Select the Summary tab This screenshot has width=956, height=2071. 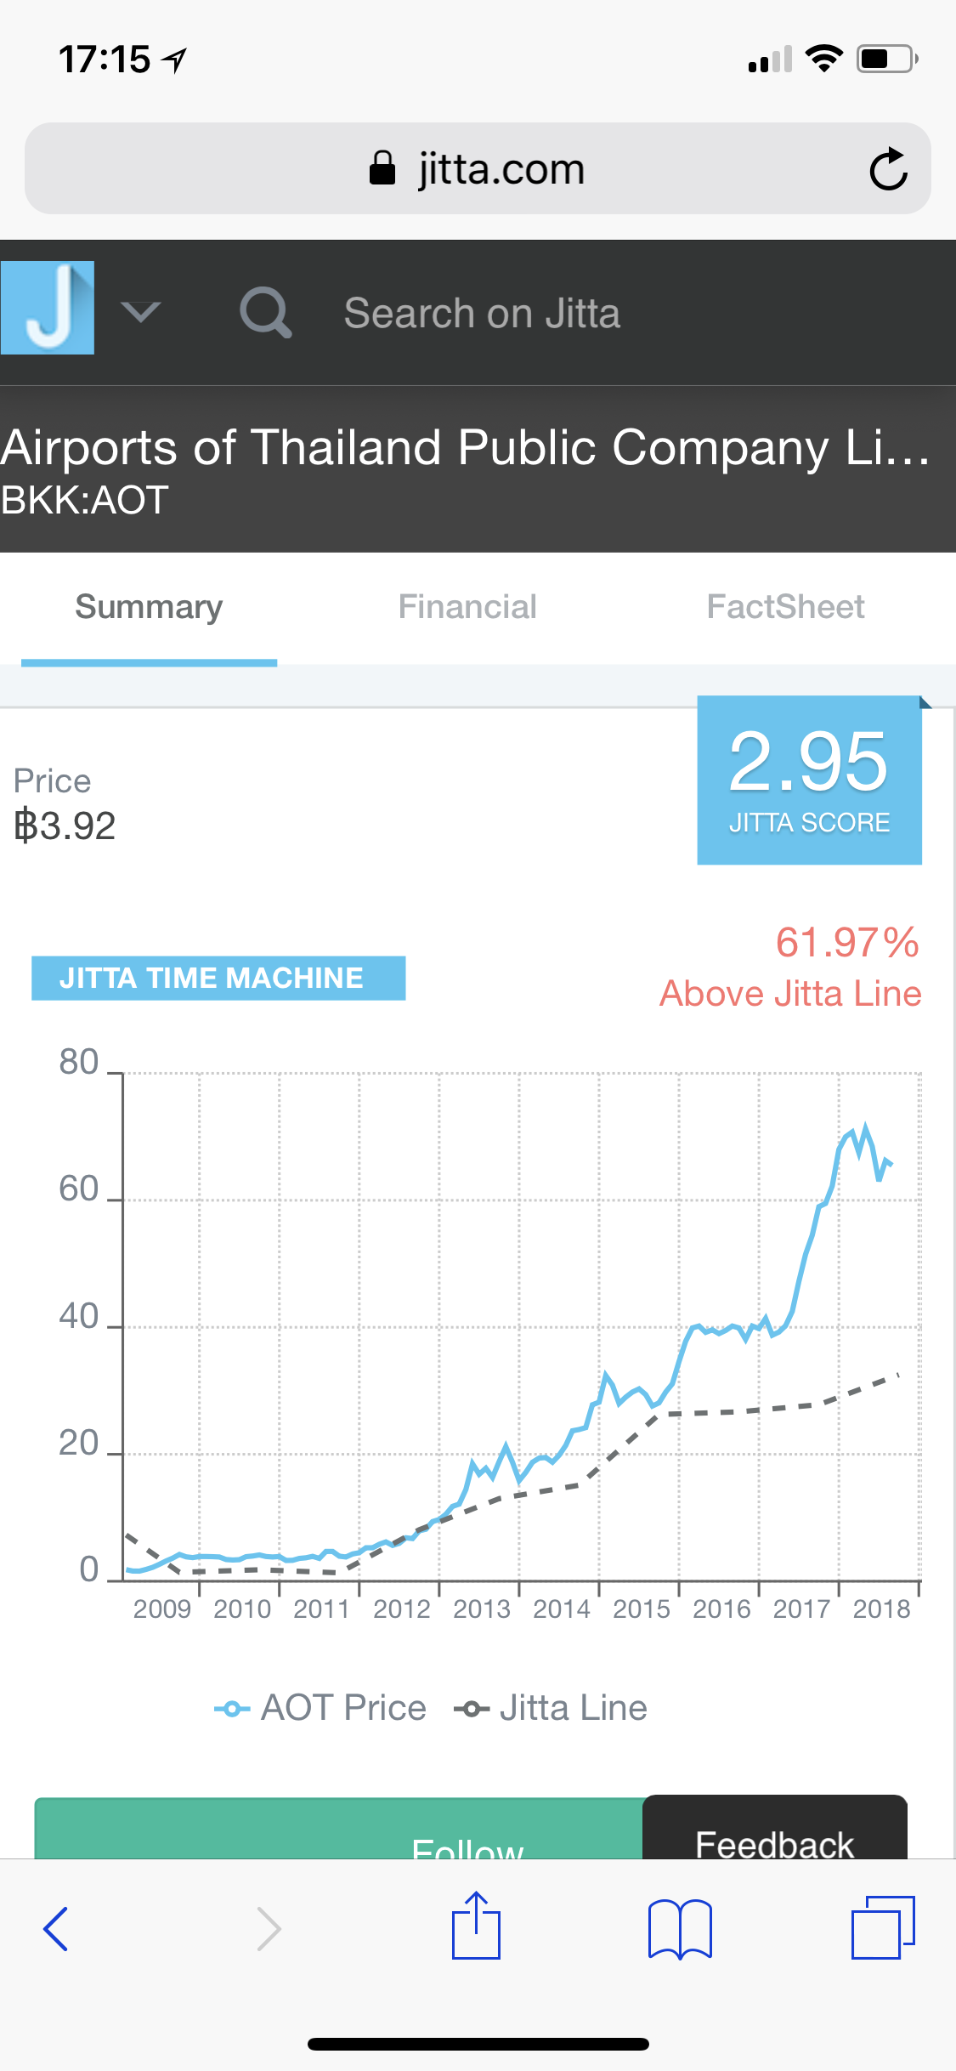(x=149, y=607)
